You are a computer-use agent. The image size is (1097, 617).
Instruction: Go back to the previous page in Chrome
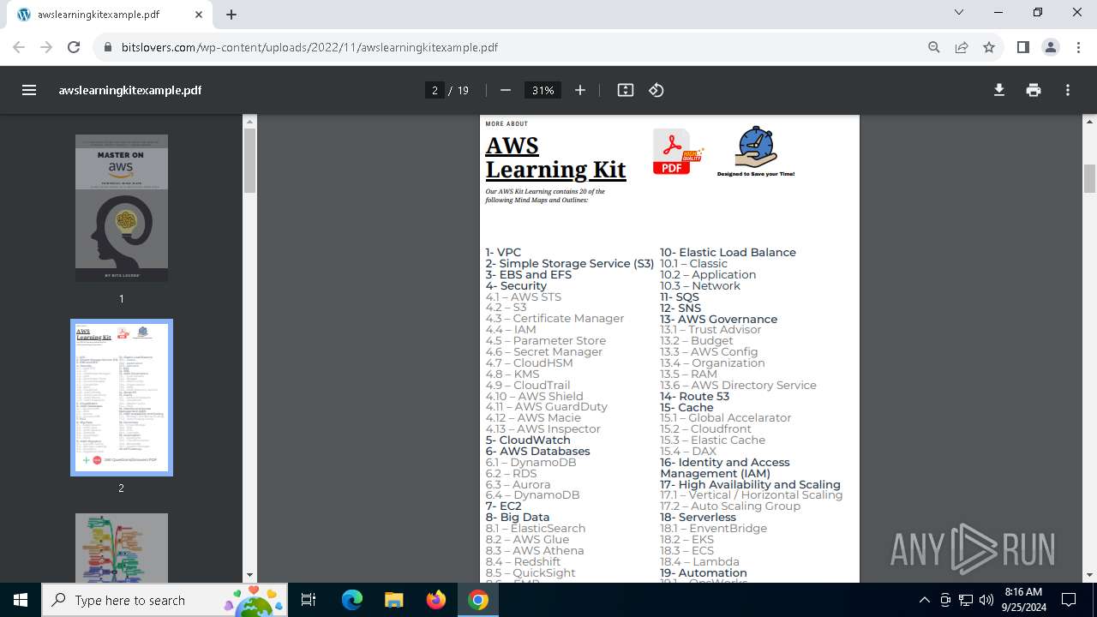point(19,47)
